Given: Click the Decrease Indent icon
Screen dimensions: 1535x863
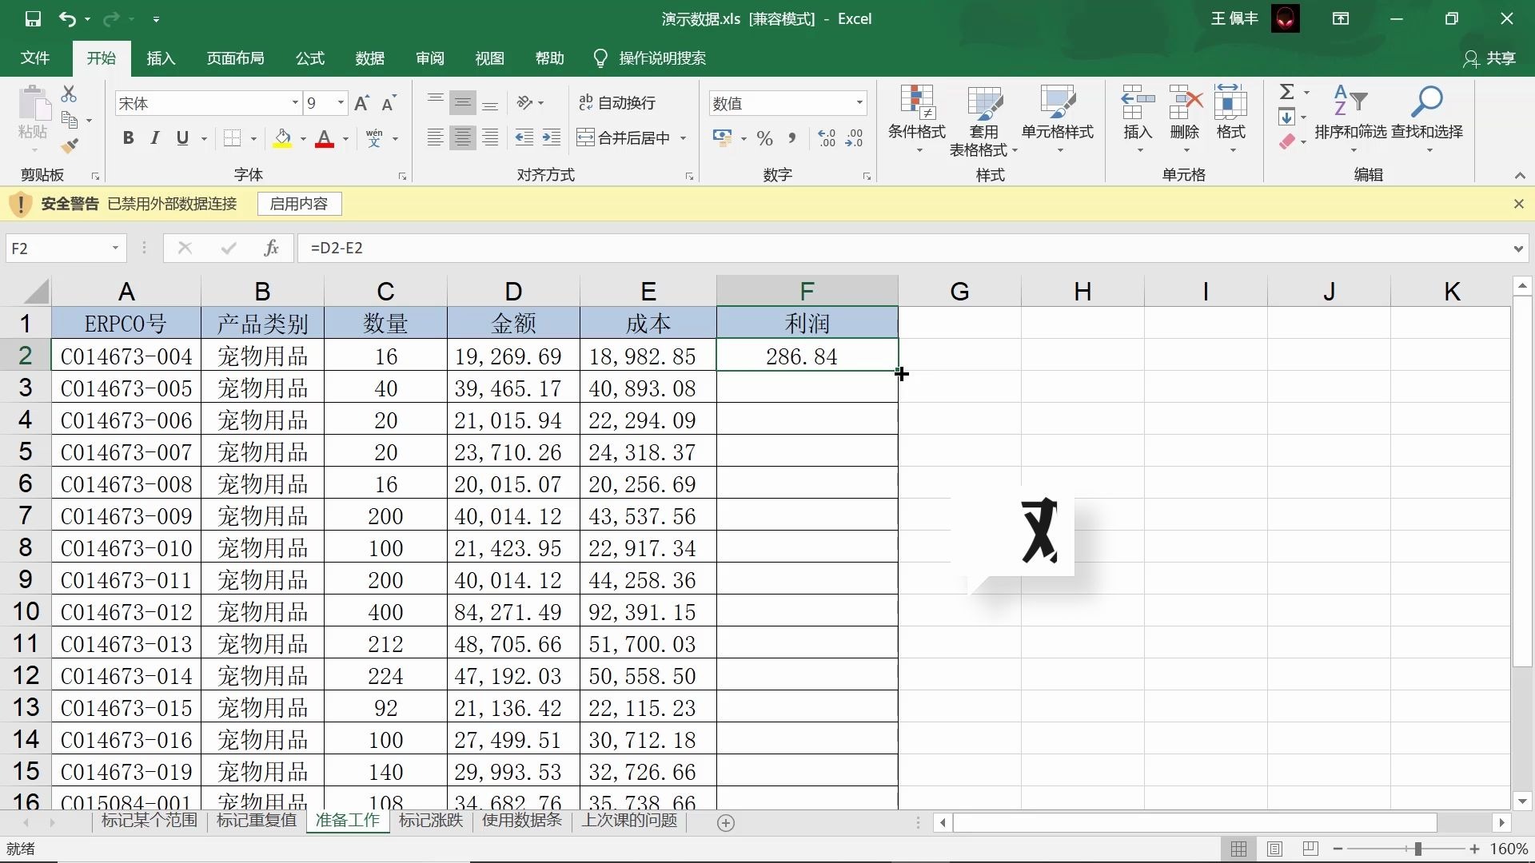Looking at the screenshot, I should [x=524, y=137].
